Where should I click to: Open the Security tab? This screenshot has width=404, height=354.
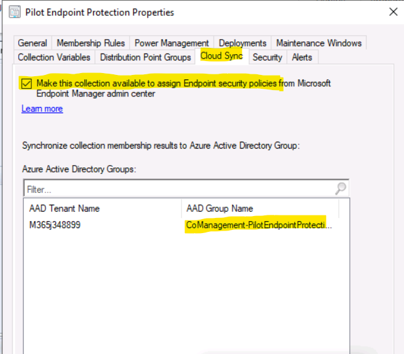pyautogui.click(x=267, y=57)
